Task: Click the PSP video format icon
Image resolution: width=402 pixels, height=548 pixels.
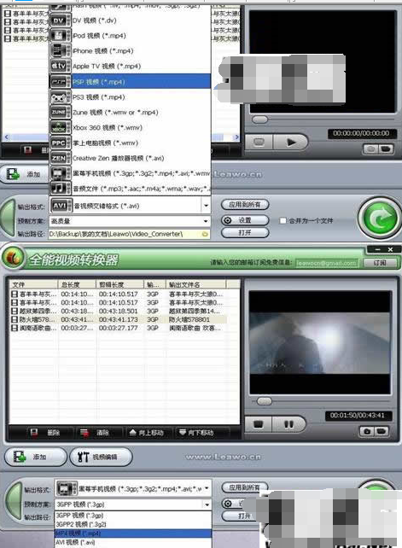Action: click(61, 82)
